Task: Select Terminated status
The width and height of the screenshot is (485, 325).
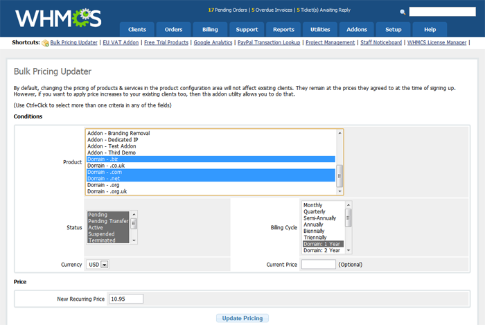Action: pyautogui.click(x=108, y=240)
